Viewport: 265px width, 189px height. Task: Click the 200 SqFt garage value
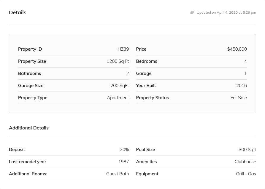[120, 86]
